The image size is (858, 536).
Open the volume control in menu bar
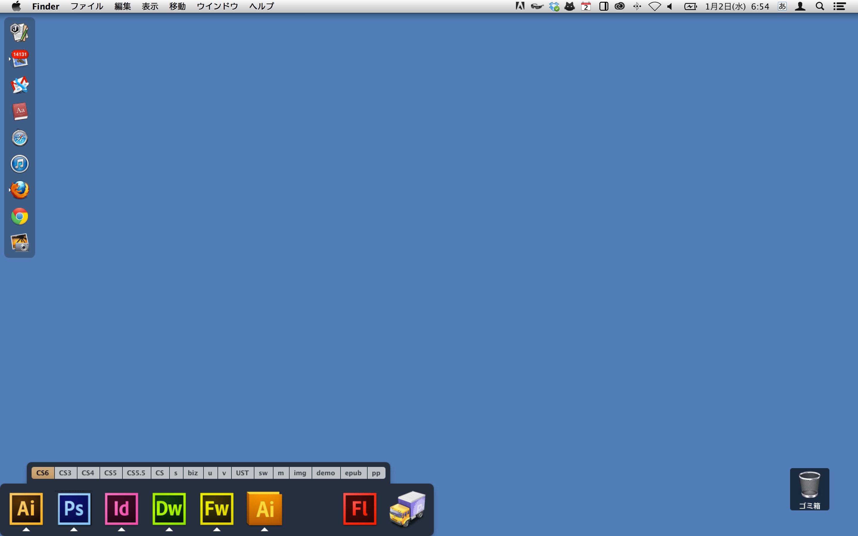(670, 6)
